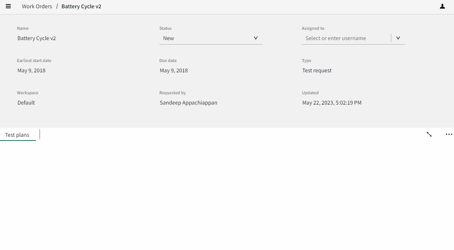Screen dimensions: 454x250
Task: Navigate to Work Orders via breadcrumb
Action: (37, 6)
